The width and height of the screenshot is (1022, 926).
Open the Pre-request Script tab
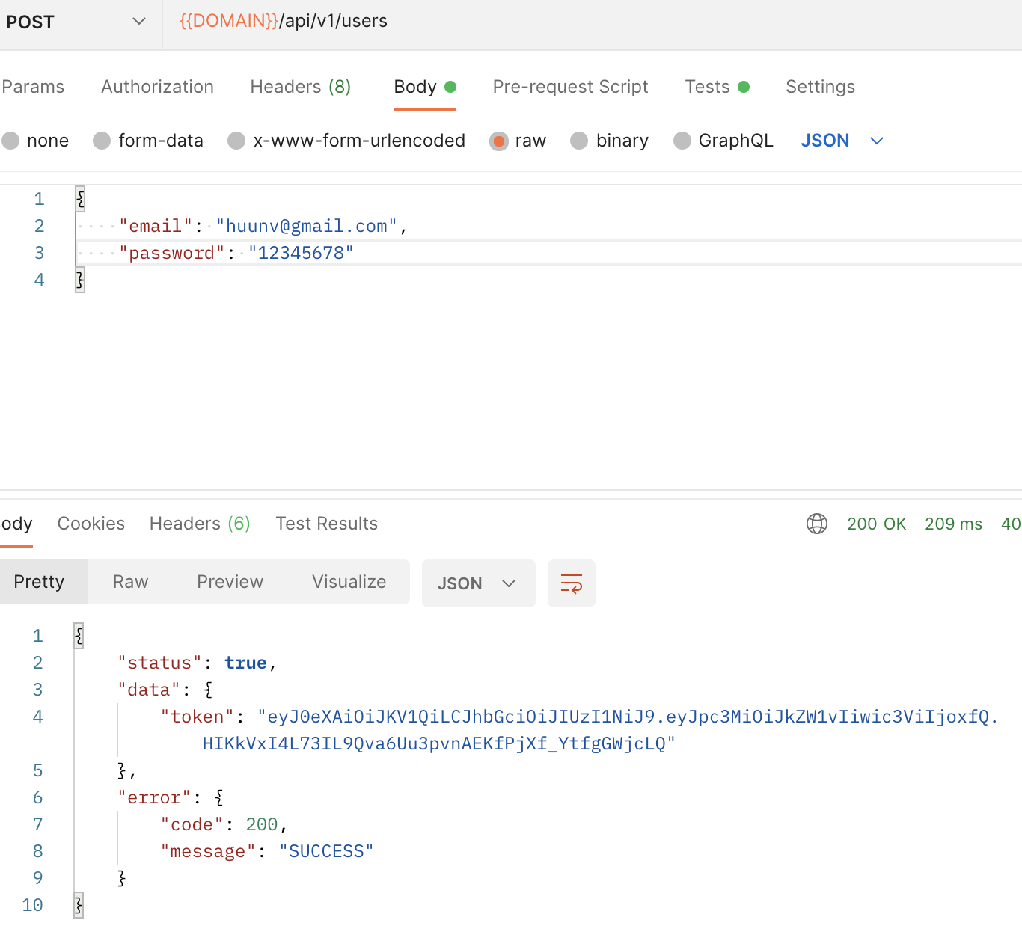pyautogui.click(x=570, y=87)
